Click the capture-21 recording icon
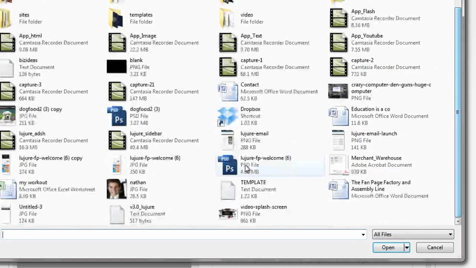This screenshot has height=268, width=476. pyautogui.click(x=117, y=92)
